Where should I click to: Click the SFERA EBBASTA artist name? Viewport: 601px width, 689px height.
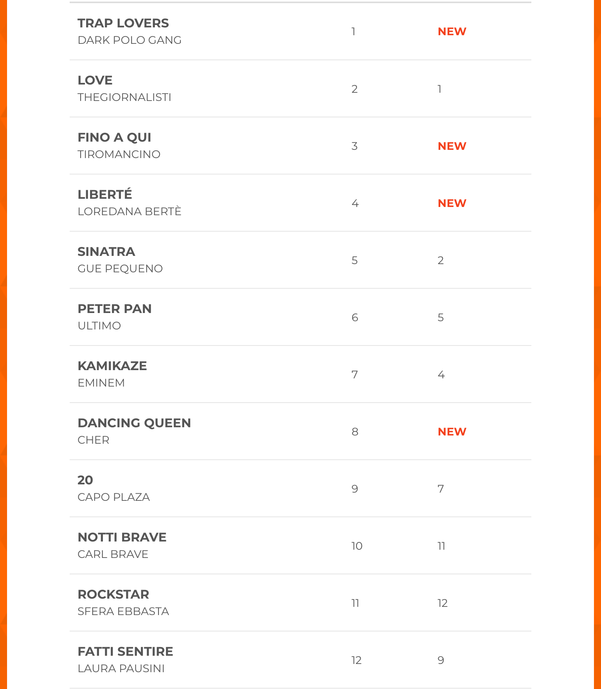tap(123, 612)
